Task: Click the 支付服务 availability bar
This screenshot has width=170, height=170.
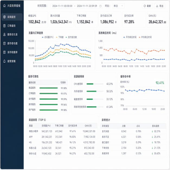Action: tap(49, 99)
